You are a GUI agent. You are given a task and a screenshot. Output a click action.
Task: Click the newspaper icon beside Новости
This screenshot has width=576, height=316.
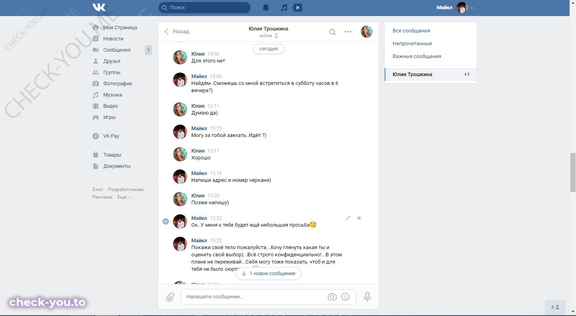(96, 39)
